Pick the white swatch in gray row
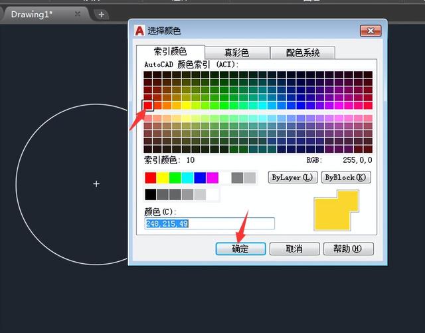 [x=212, y=195]
